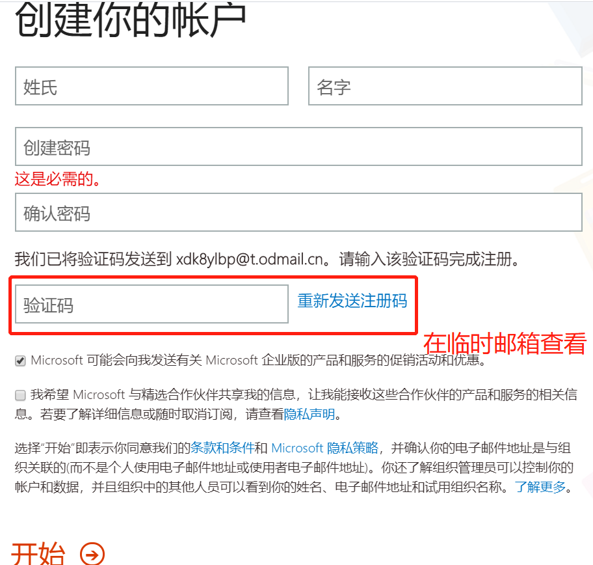This screenshot has height=565, width=593.
Task: Click the circled arrow icon beside 开始
Action: (92, 555)
